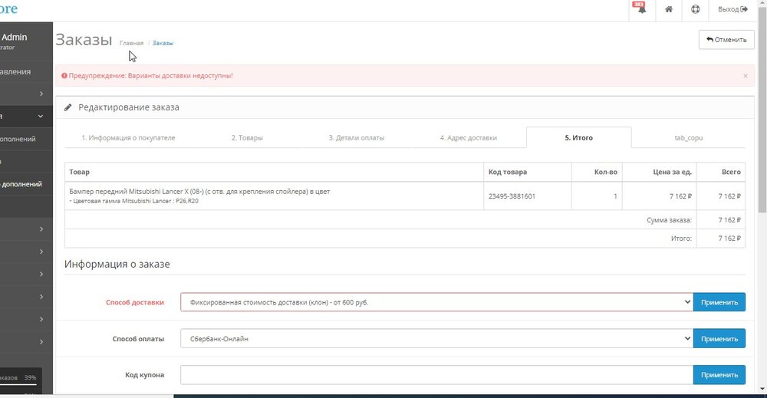Open the tab_copu tab
This screenshot has width=767, height=398.
click(x=688, y=138)
